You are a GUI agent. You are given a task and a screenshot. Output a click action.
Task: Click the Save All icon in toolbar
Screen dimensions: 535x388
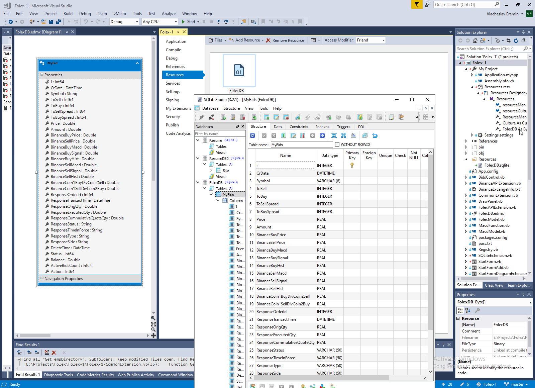pyautogui.click(x=58, y=22)
